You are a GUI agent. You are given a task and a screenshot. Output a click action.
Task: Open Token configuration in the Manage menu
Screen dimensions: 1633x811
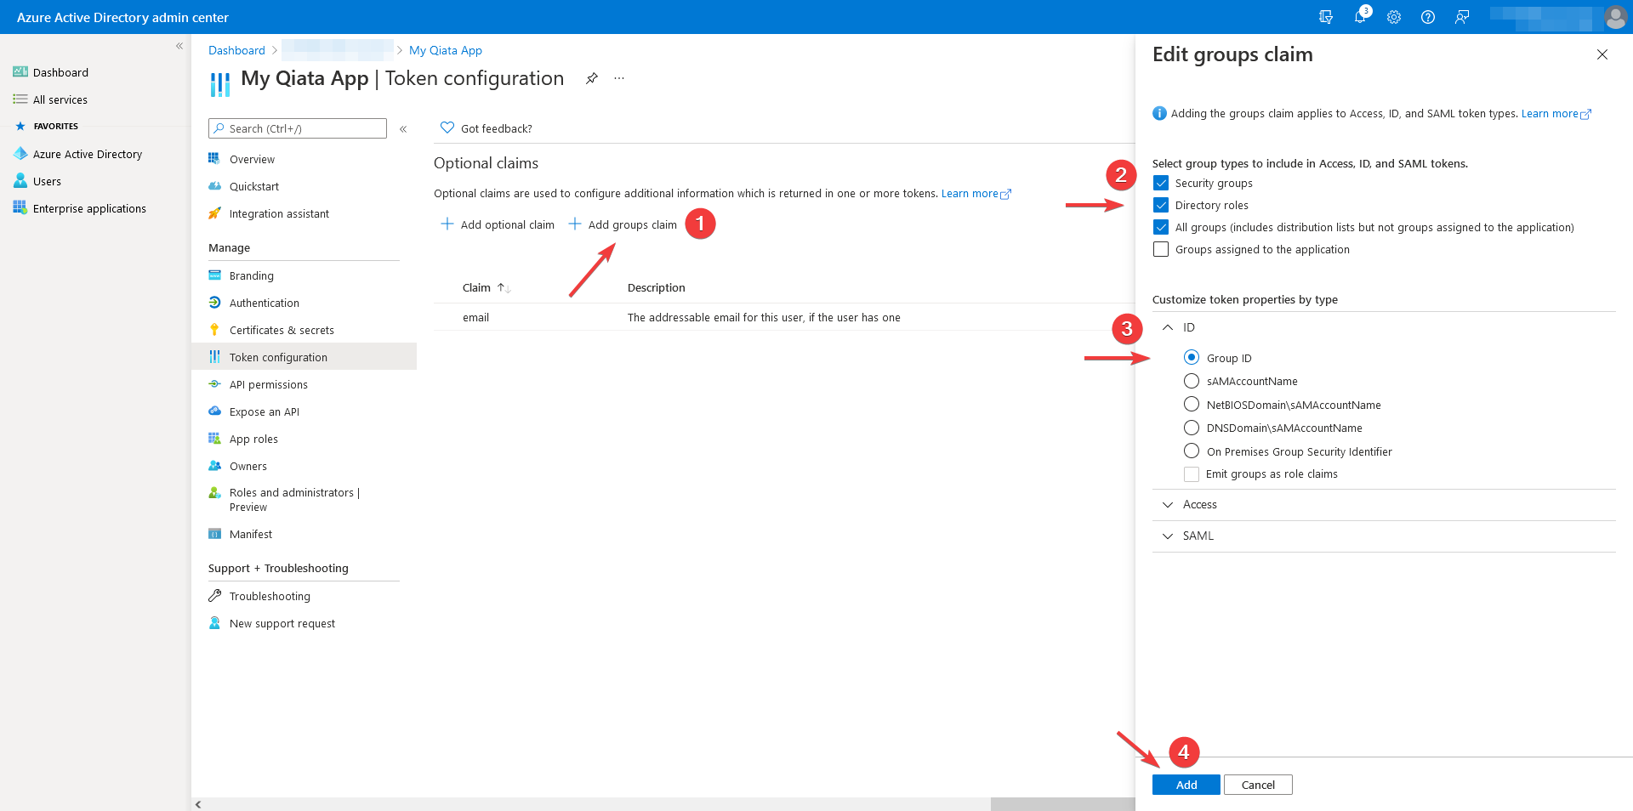point(277,357)
